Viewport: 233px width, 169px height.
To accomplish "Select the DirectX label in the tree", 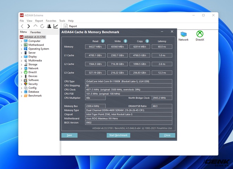I will (x=32, y=72).
